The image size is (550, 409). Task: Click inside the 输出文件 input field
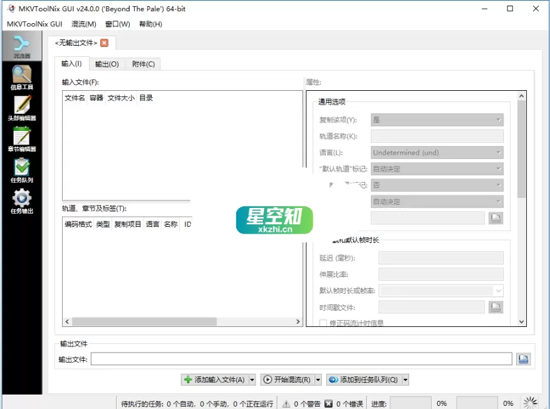pos(301,358)
